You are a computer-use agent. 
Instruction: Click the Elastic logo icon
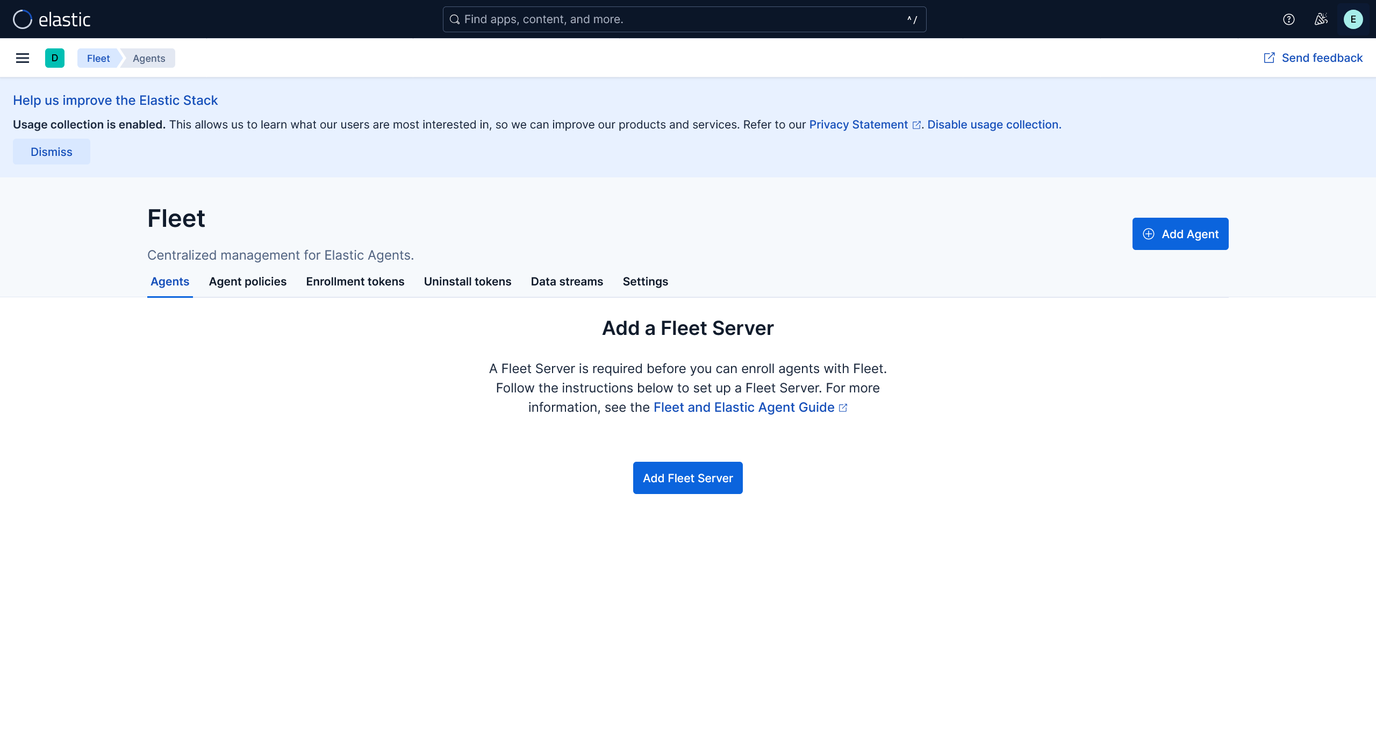click(23, 19)
